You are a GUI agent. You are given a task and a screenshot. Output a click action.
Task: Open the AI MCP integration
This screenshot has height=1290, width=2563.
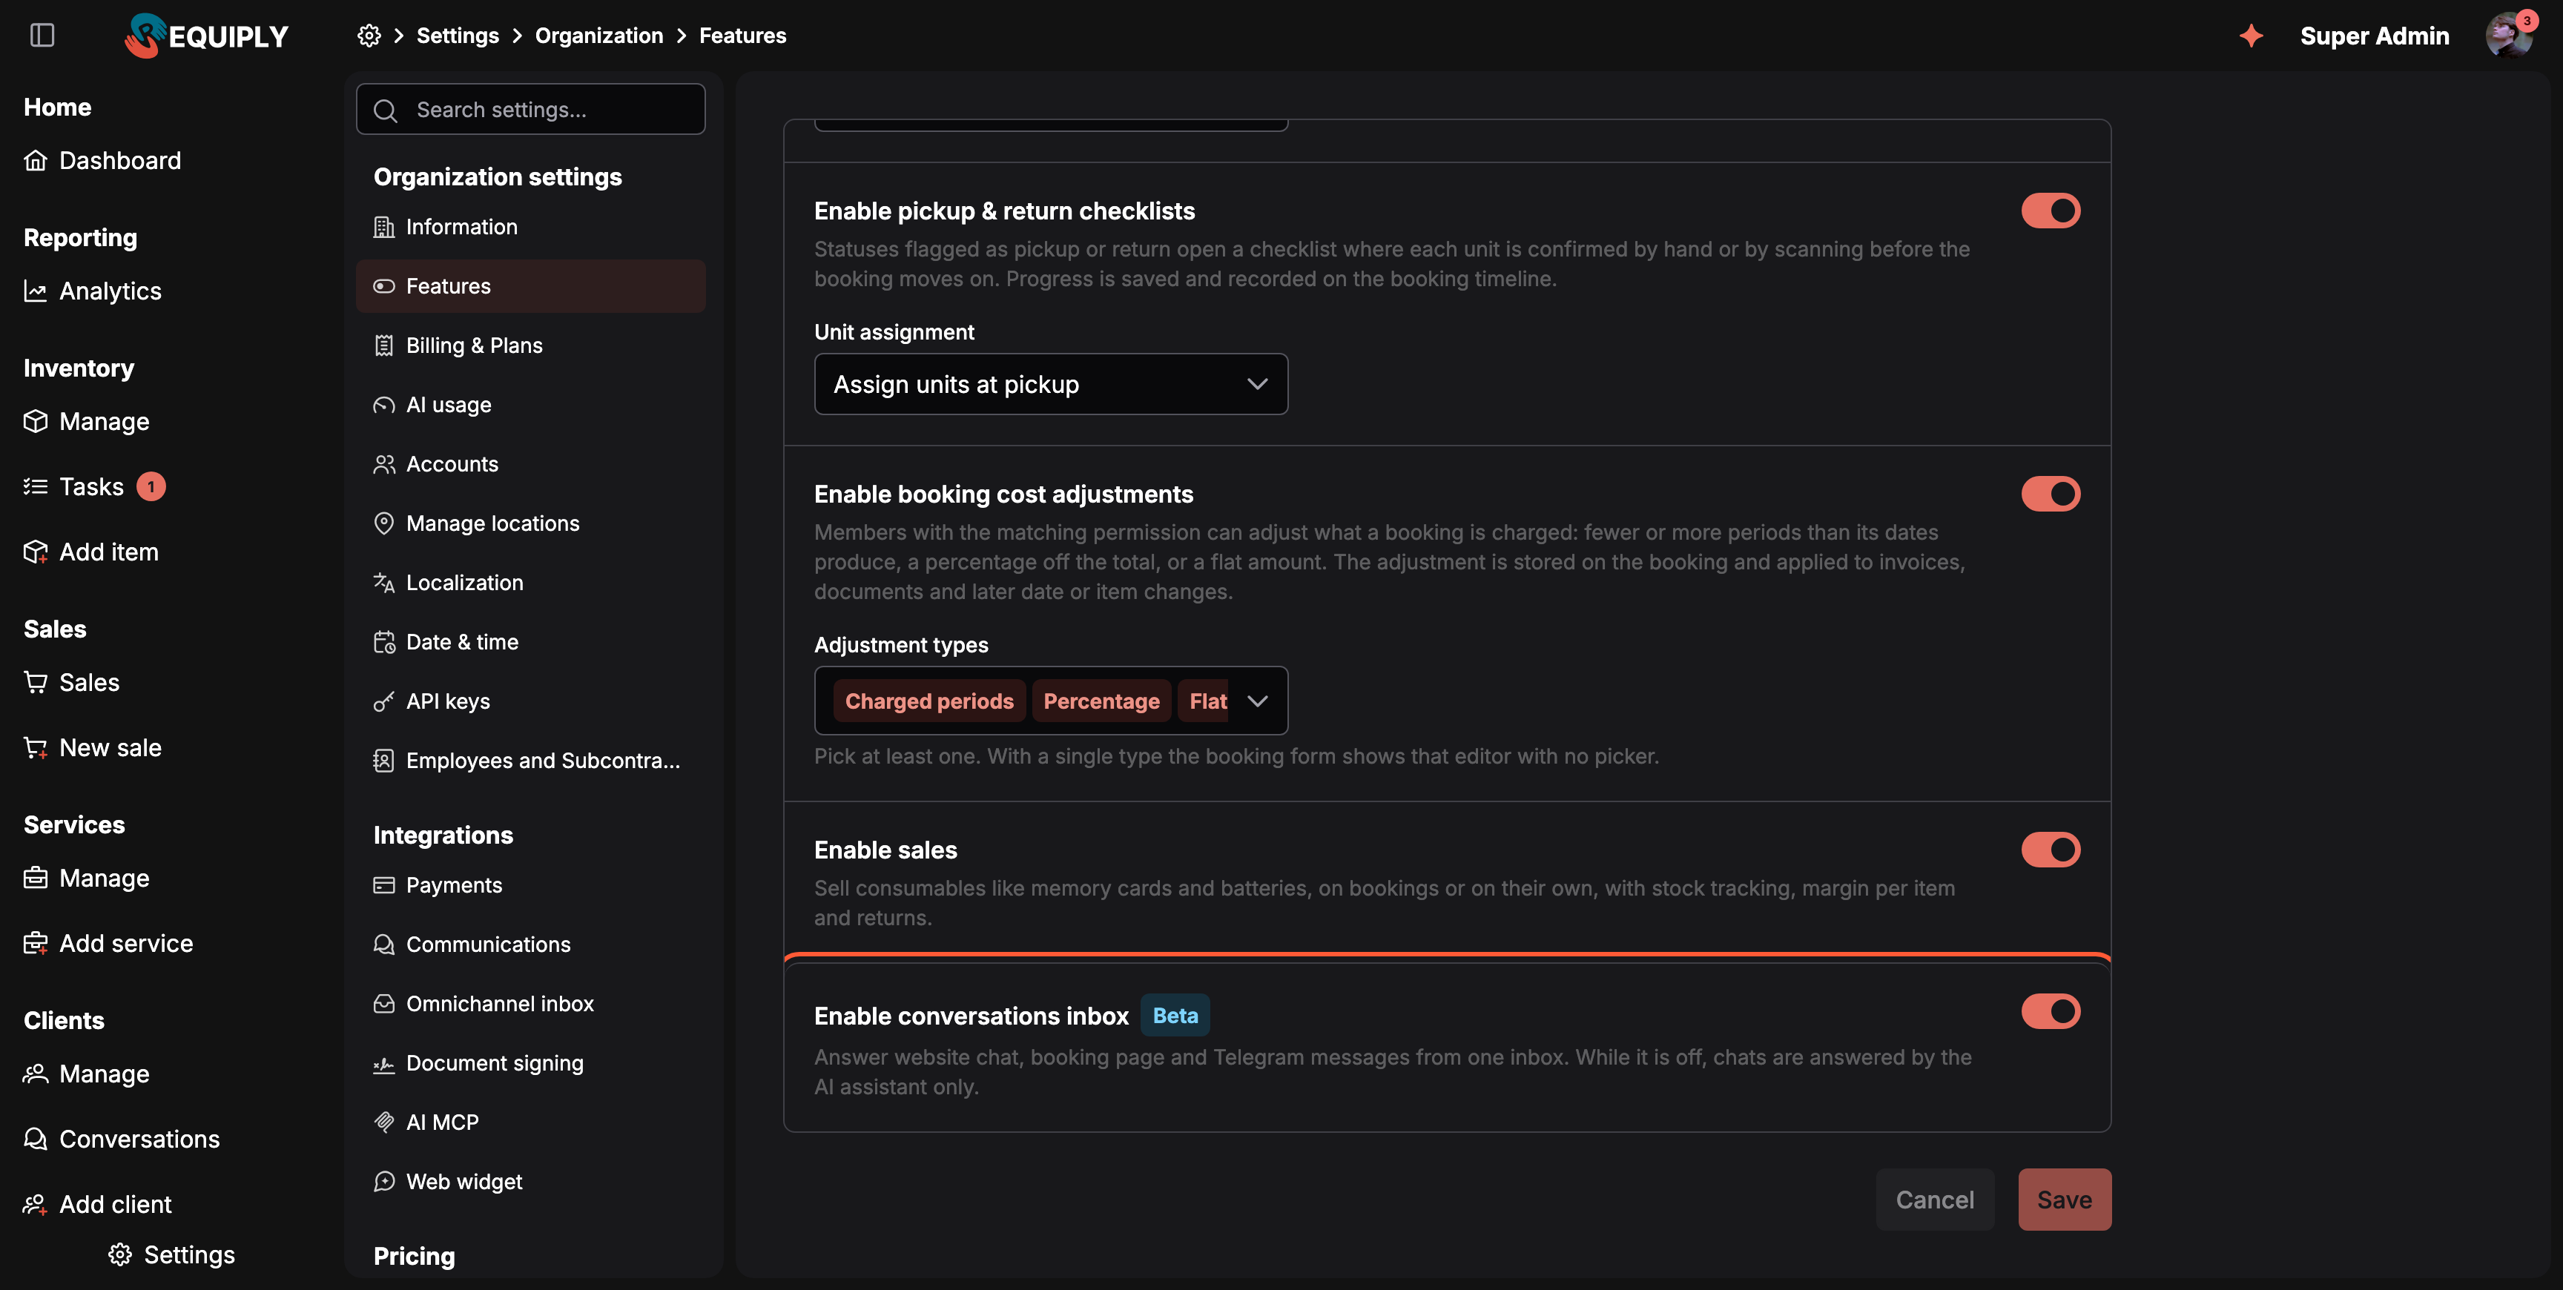click(530, 1123)
